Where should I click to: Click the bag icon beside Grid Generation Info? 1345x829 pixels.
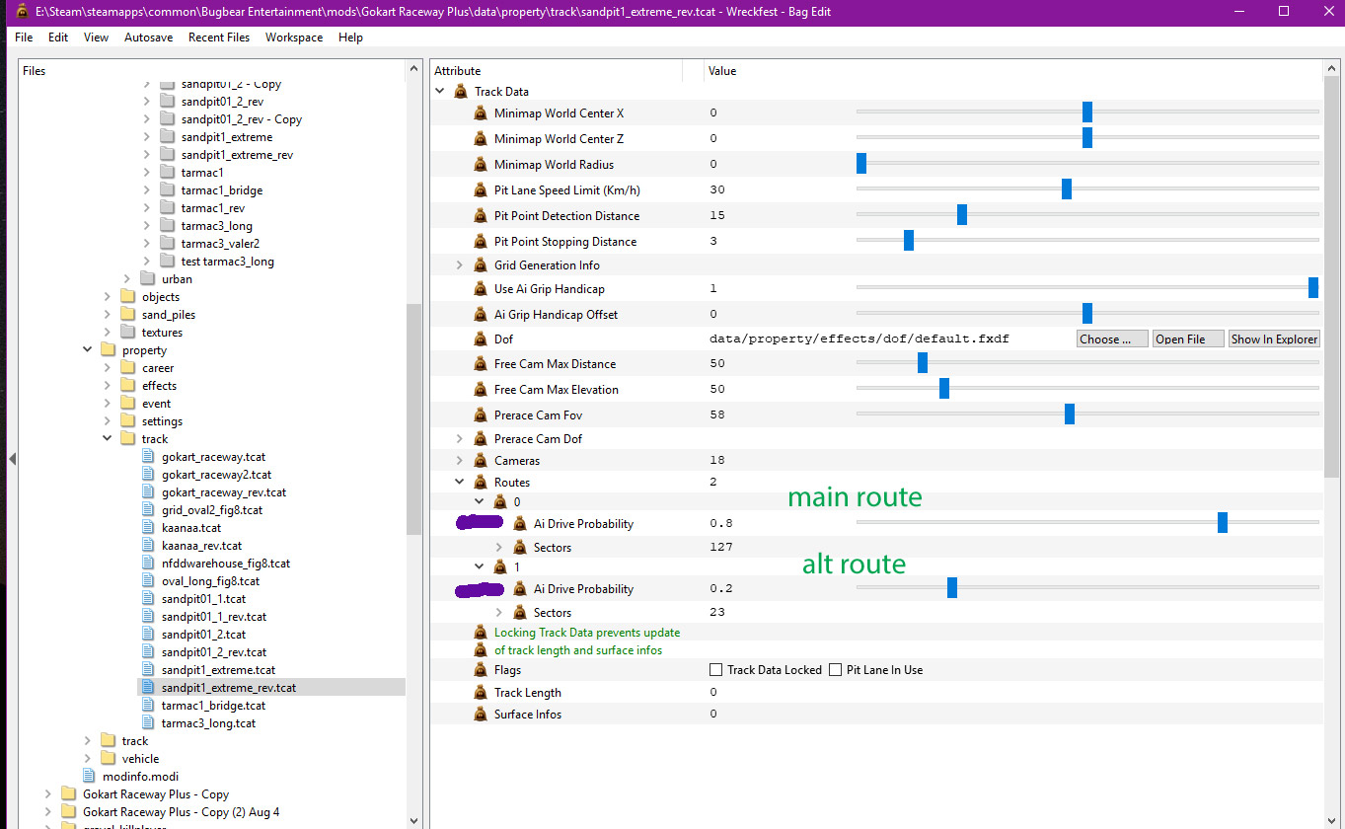click(x=481, y=265)
